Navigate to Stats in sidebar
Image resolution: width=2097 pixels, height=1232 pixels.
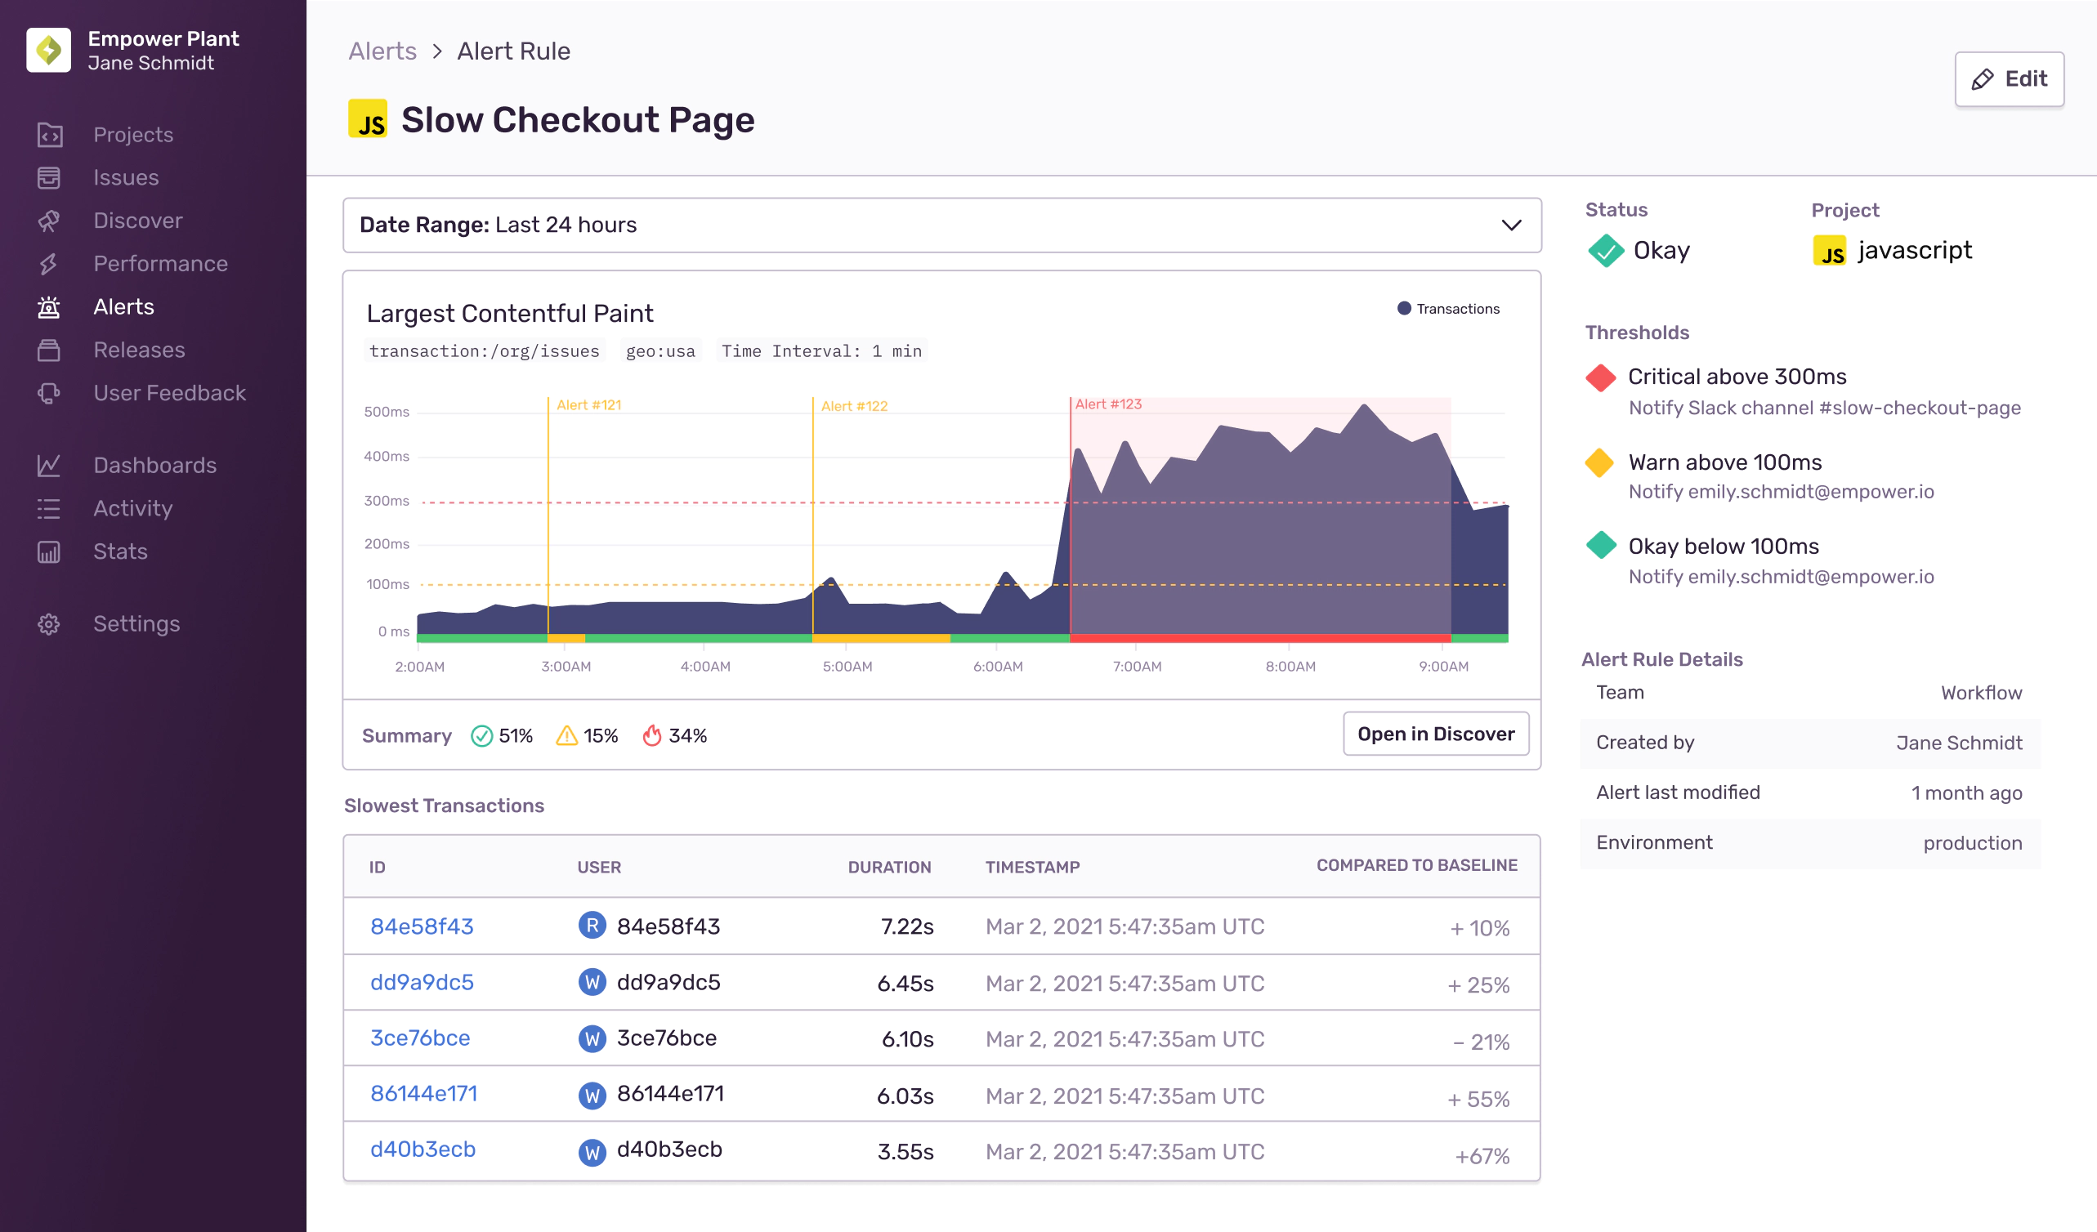click(120, 551)
